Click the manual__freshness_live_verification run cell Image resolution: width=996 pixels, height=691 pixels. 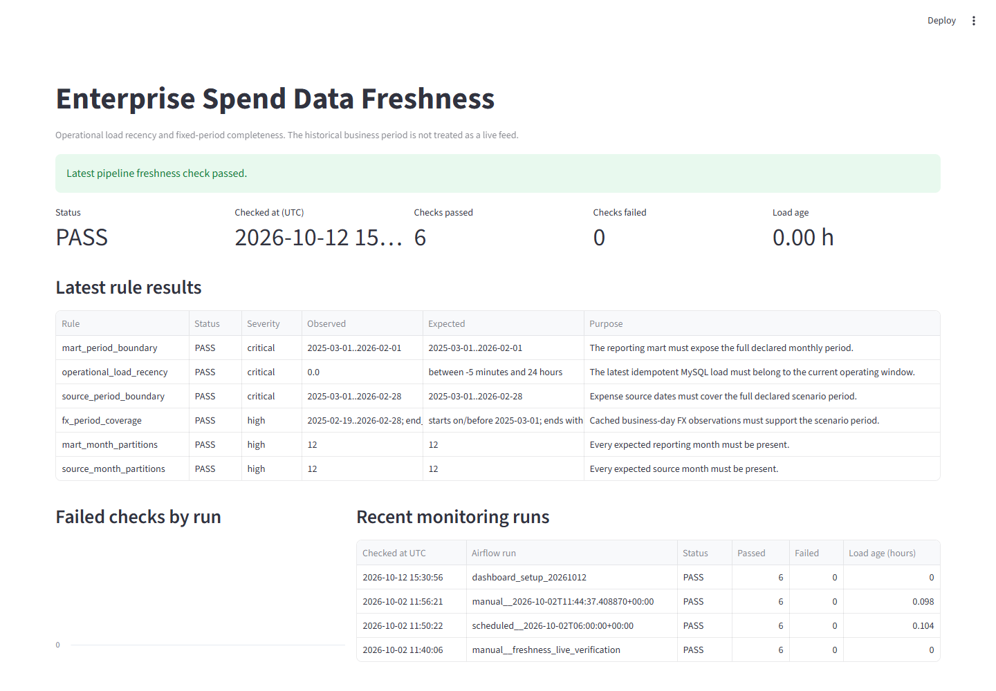coord(572,650)
